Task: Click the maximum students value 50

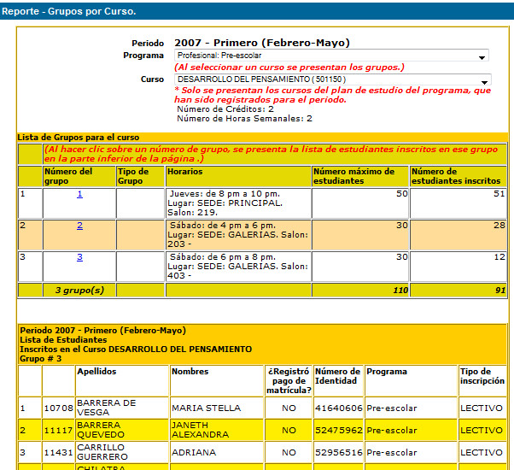Action: point(402,194)
